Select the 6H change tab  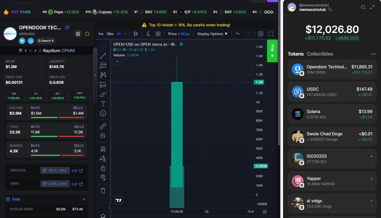coord(57,96)
